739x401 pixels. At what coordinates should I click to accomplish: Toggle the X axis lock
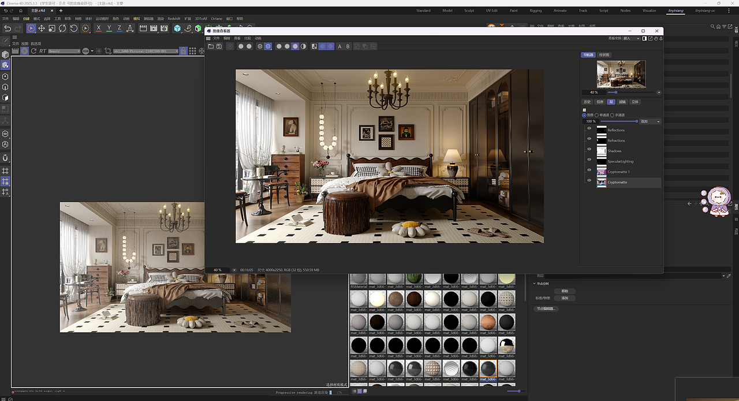[x=99, y=28]
